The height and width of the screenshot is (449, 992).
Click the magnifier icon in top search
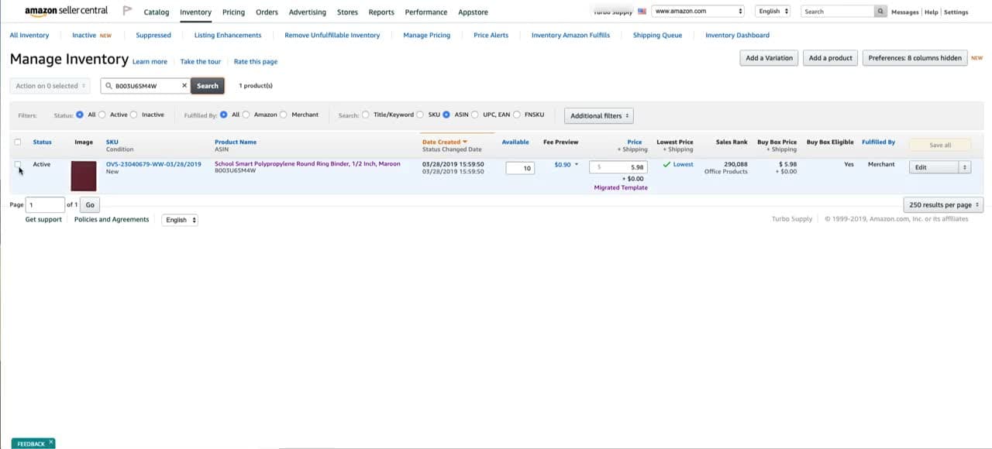click(880, 12)
